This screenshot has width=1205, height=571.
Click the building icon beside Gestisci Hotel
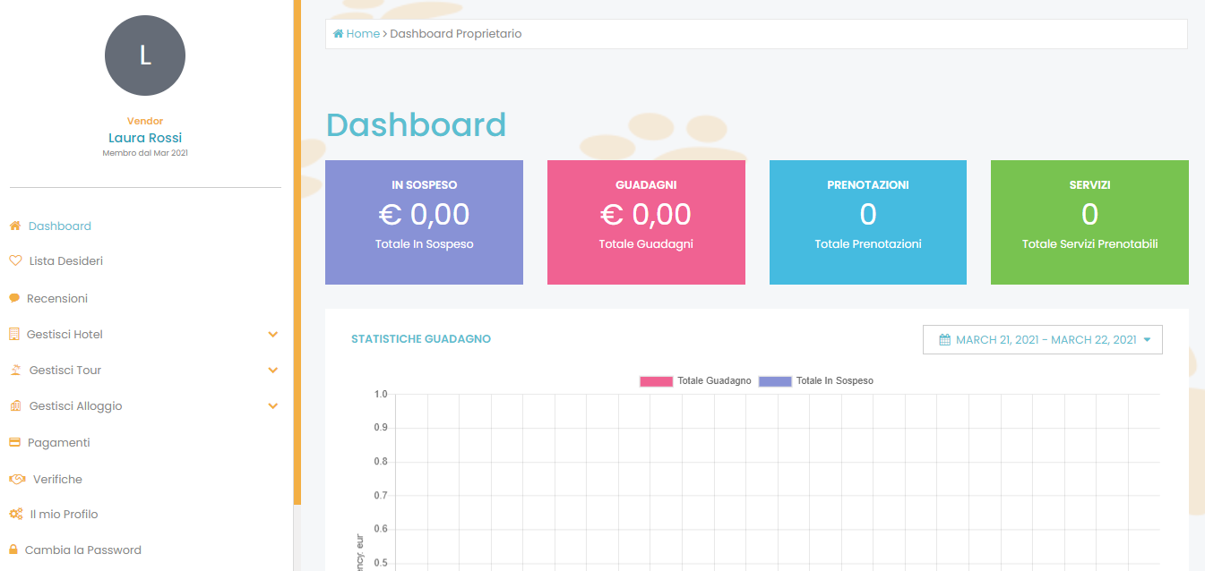[14, 335]
